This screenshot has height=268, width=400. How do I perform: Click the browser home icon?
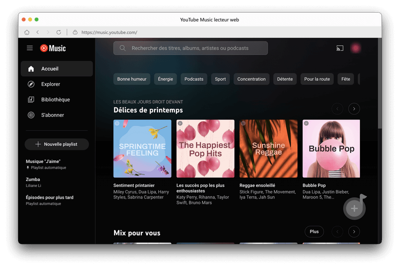coord(27,32)
